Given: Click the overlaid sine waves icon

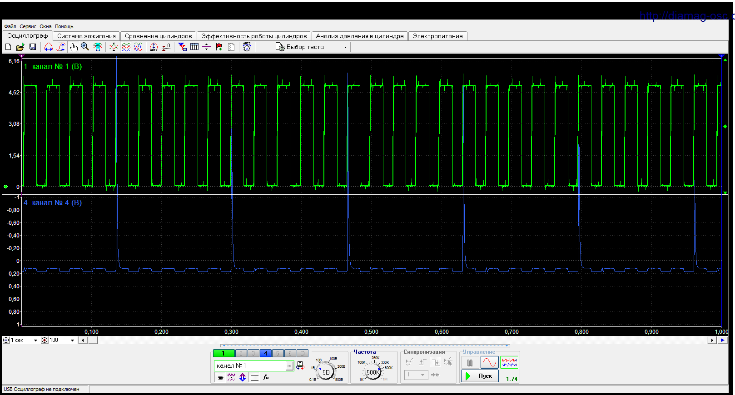Looking at the screenshot, I should point(138,47).
